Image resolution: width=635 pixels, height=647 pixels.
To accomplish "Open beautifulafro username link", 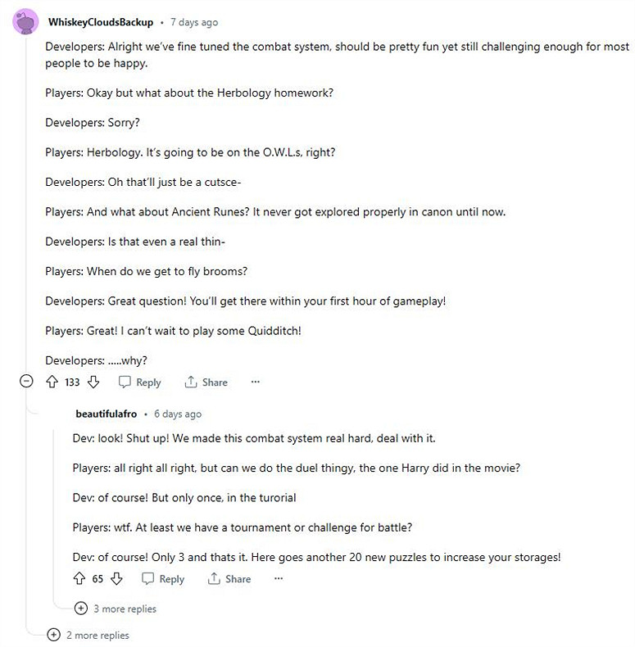I will pyautogui.click(x=107, y=414).
